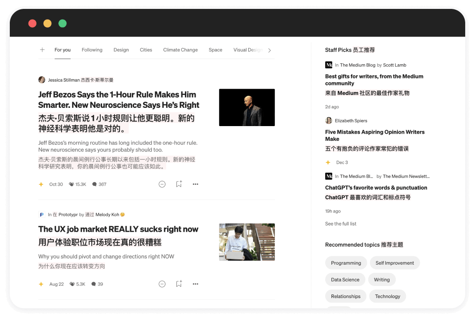Click the Oct 30 date text
The width and height of the screenshot is (475, 319).
click(x=56, y=184)
